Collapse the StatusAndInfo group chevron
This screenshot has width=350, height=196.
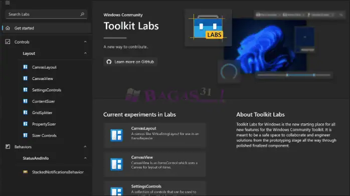click(85, 158)
